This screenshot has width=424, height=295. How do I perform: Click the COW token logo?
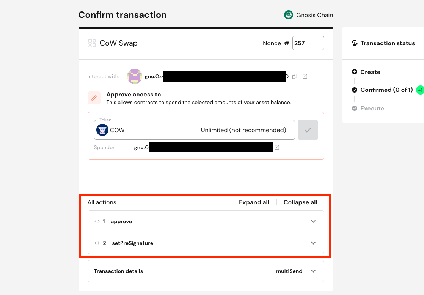coord(102,130)
